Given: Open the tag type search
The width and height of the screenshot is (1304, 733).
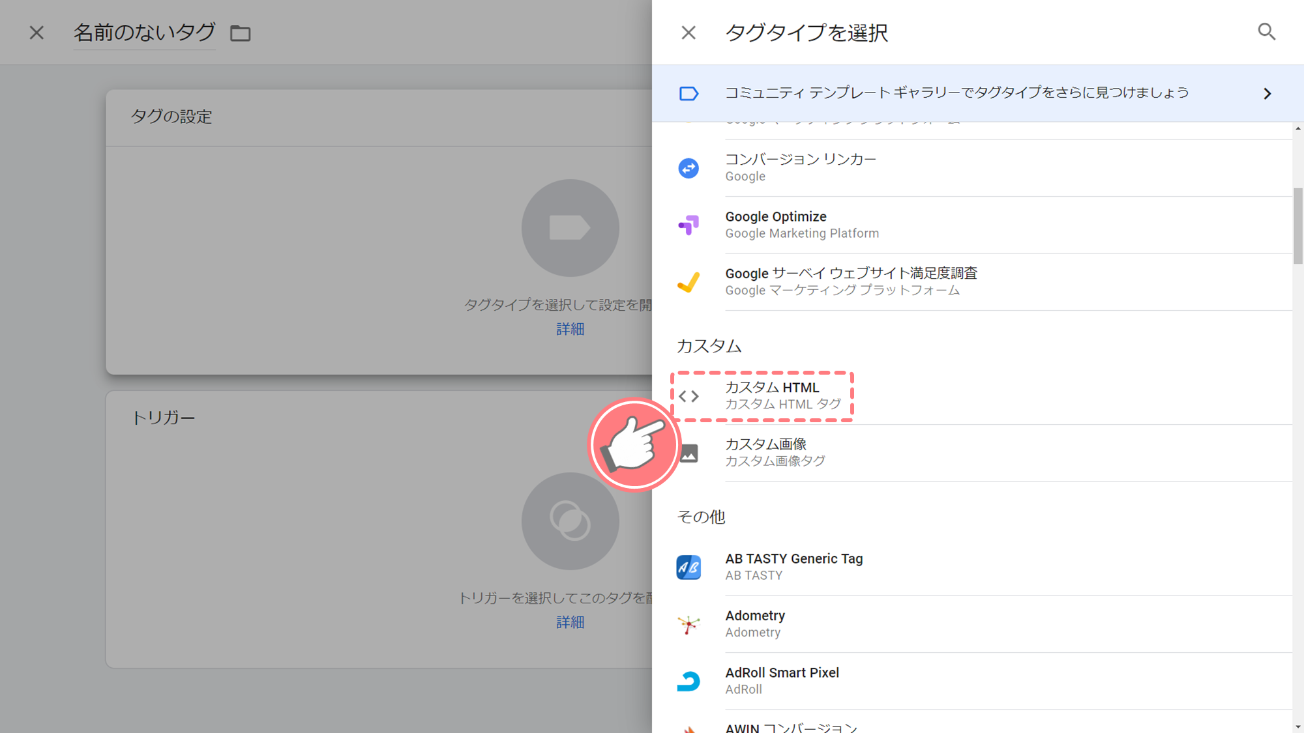Looking at the screenshot, I should 1266,32.
